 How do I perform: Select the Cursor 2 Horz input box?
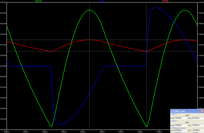(x=181, y=125)
